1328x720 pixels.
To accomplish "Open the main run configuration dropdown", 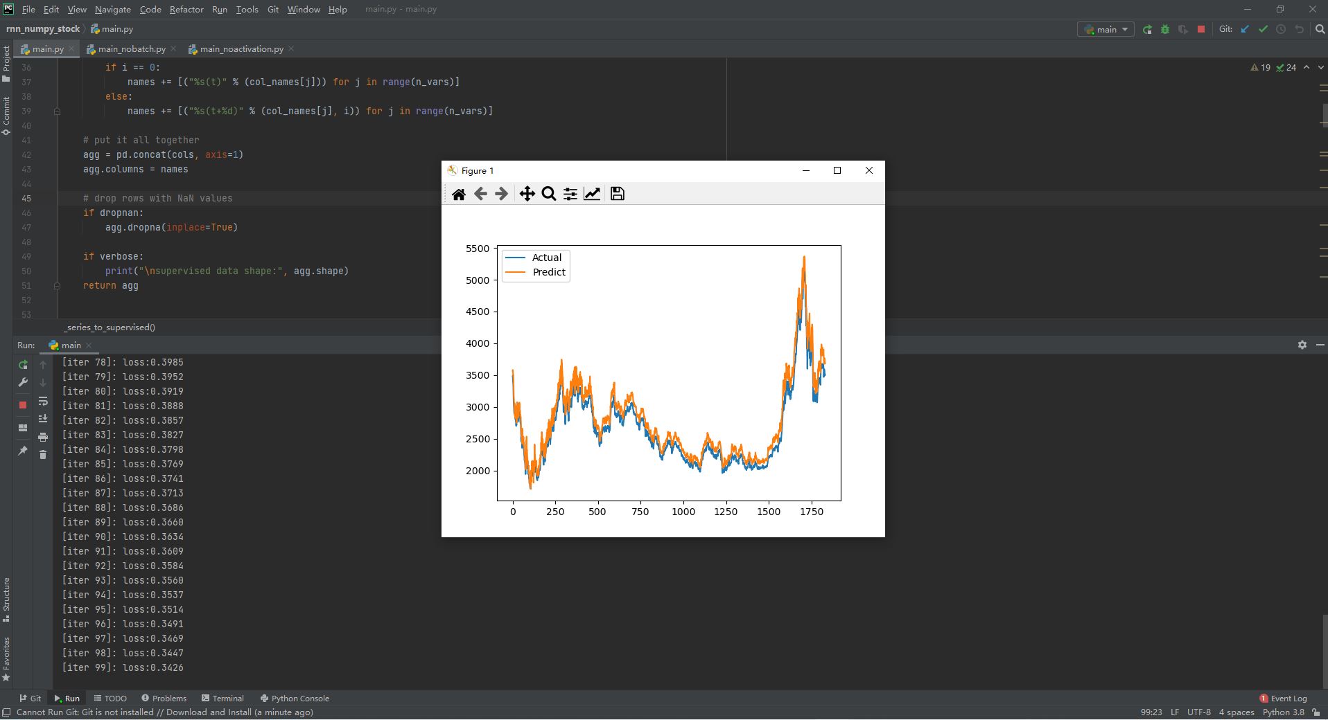I will (x=1106, y=29).
